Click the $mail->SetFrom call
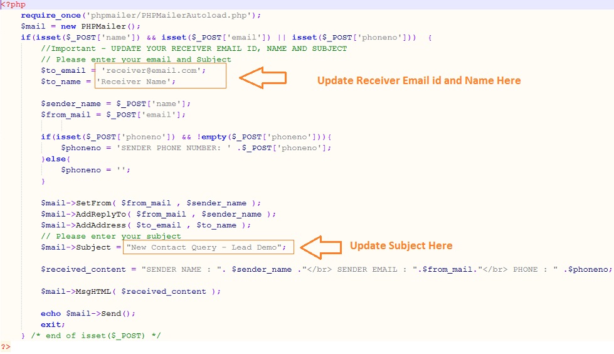 click(151, 203)
